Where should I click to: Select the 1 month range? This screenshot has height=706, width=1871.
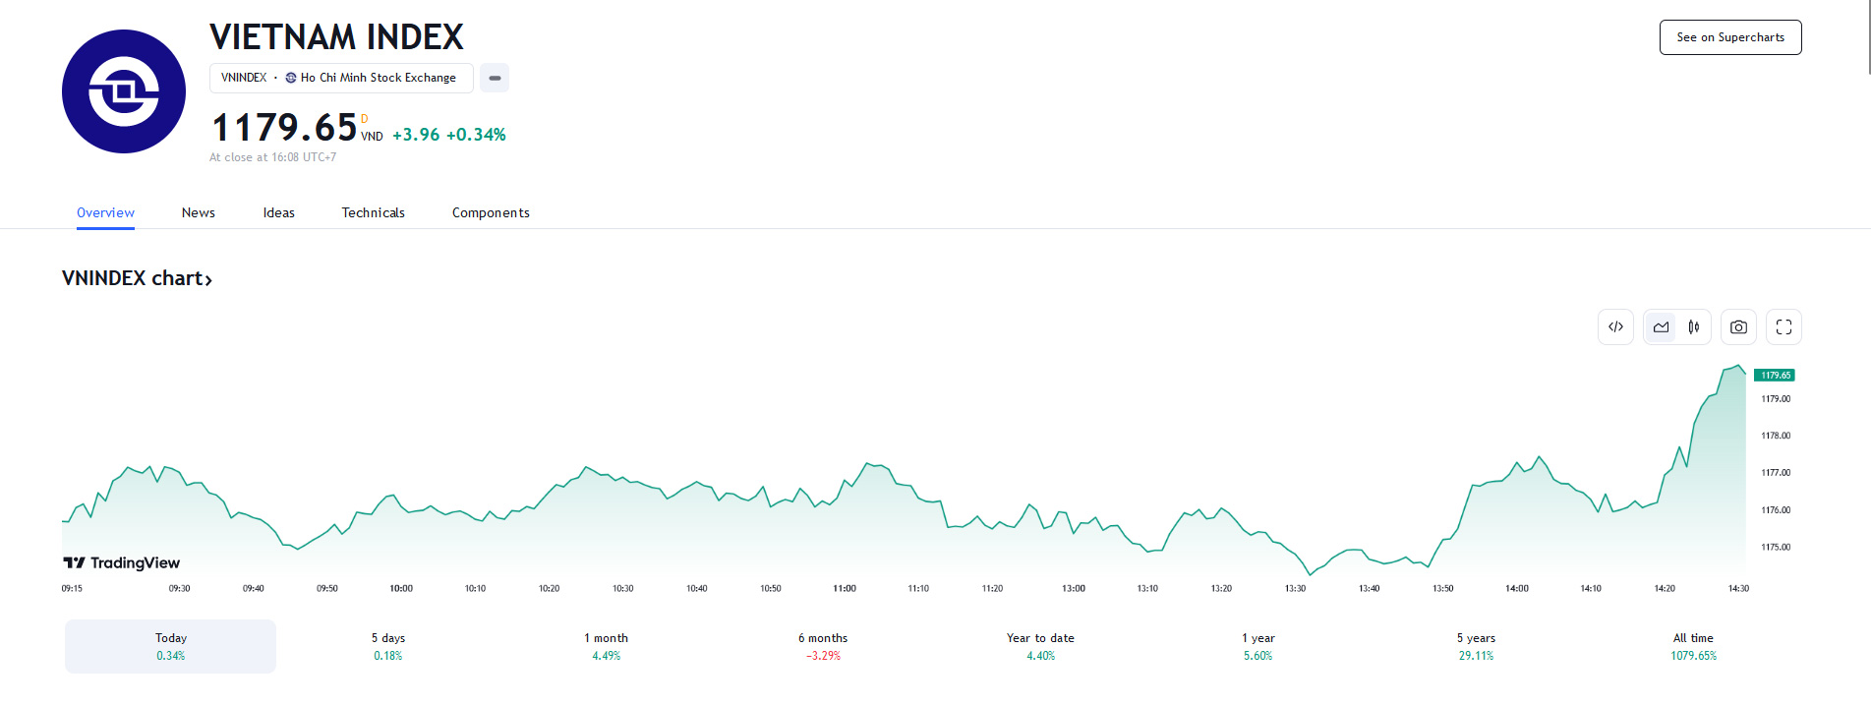click(x=606, y=646)
